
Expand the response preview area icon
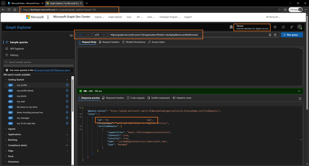pyautogui.click(x=300, y=99)
